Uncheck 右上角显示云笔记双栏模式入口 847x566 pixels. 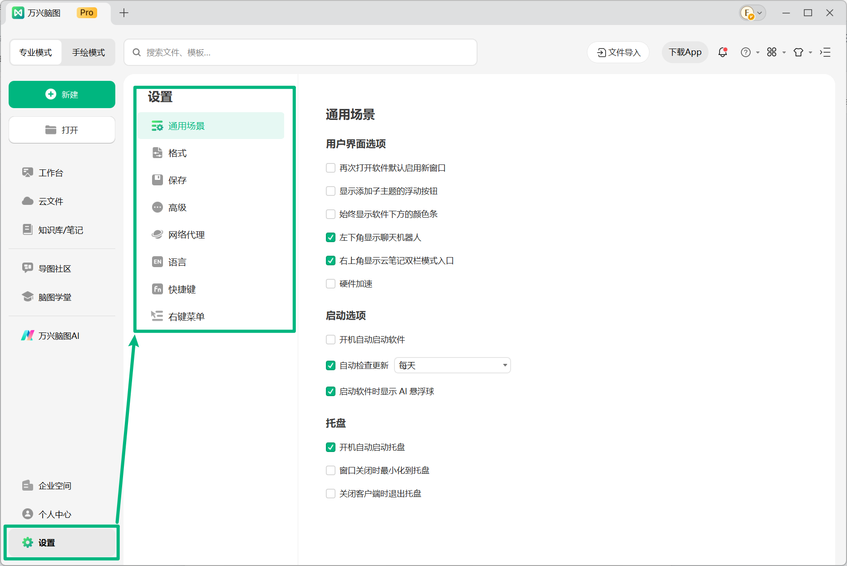(330, 261)
